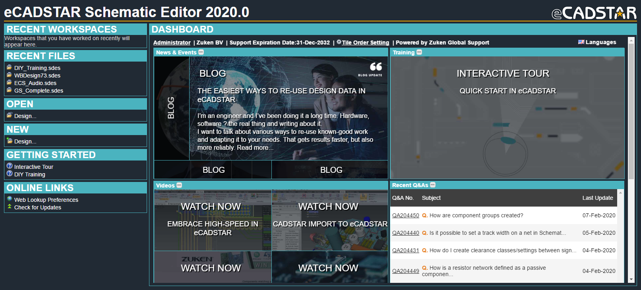Screen dimensions: 641x290
Task: Click question about track width on a net
Action: coord(498,233)
